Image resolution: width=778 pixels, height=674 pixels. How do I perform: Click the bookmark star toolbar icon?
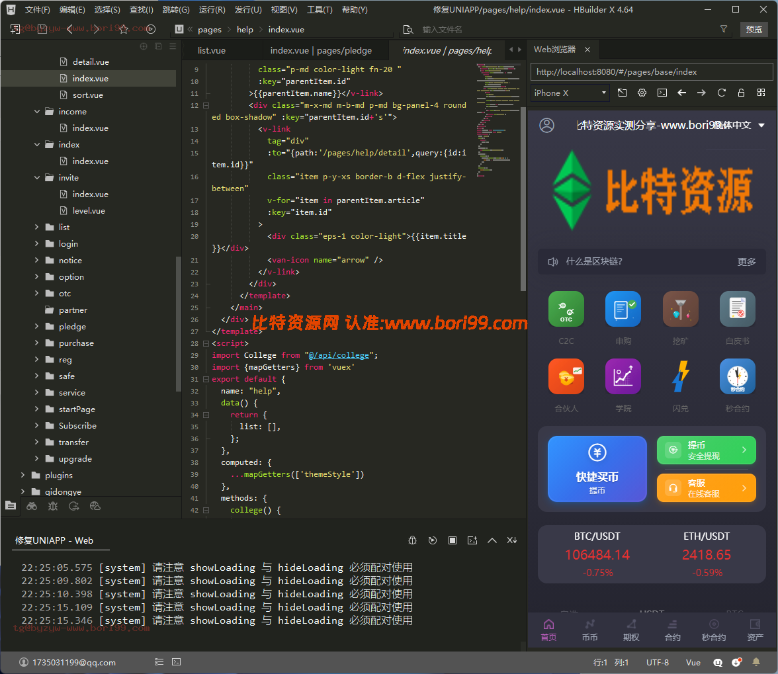pyautogui.click(x=124, y=29)
